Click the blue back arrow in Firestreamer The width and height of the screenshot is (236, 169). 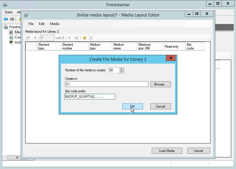(5, 19)
